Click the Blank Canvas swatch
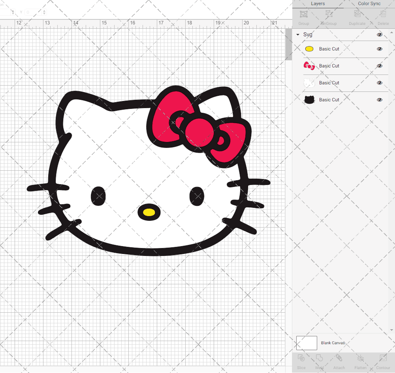The height and width of the screenshot is (373, 395). (307, 343)
